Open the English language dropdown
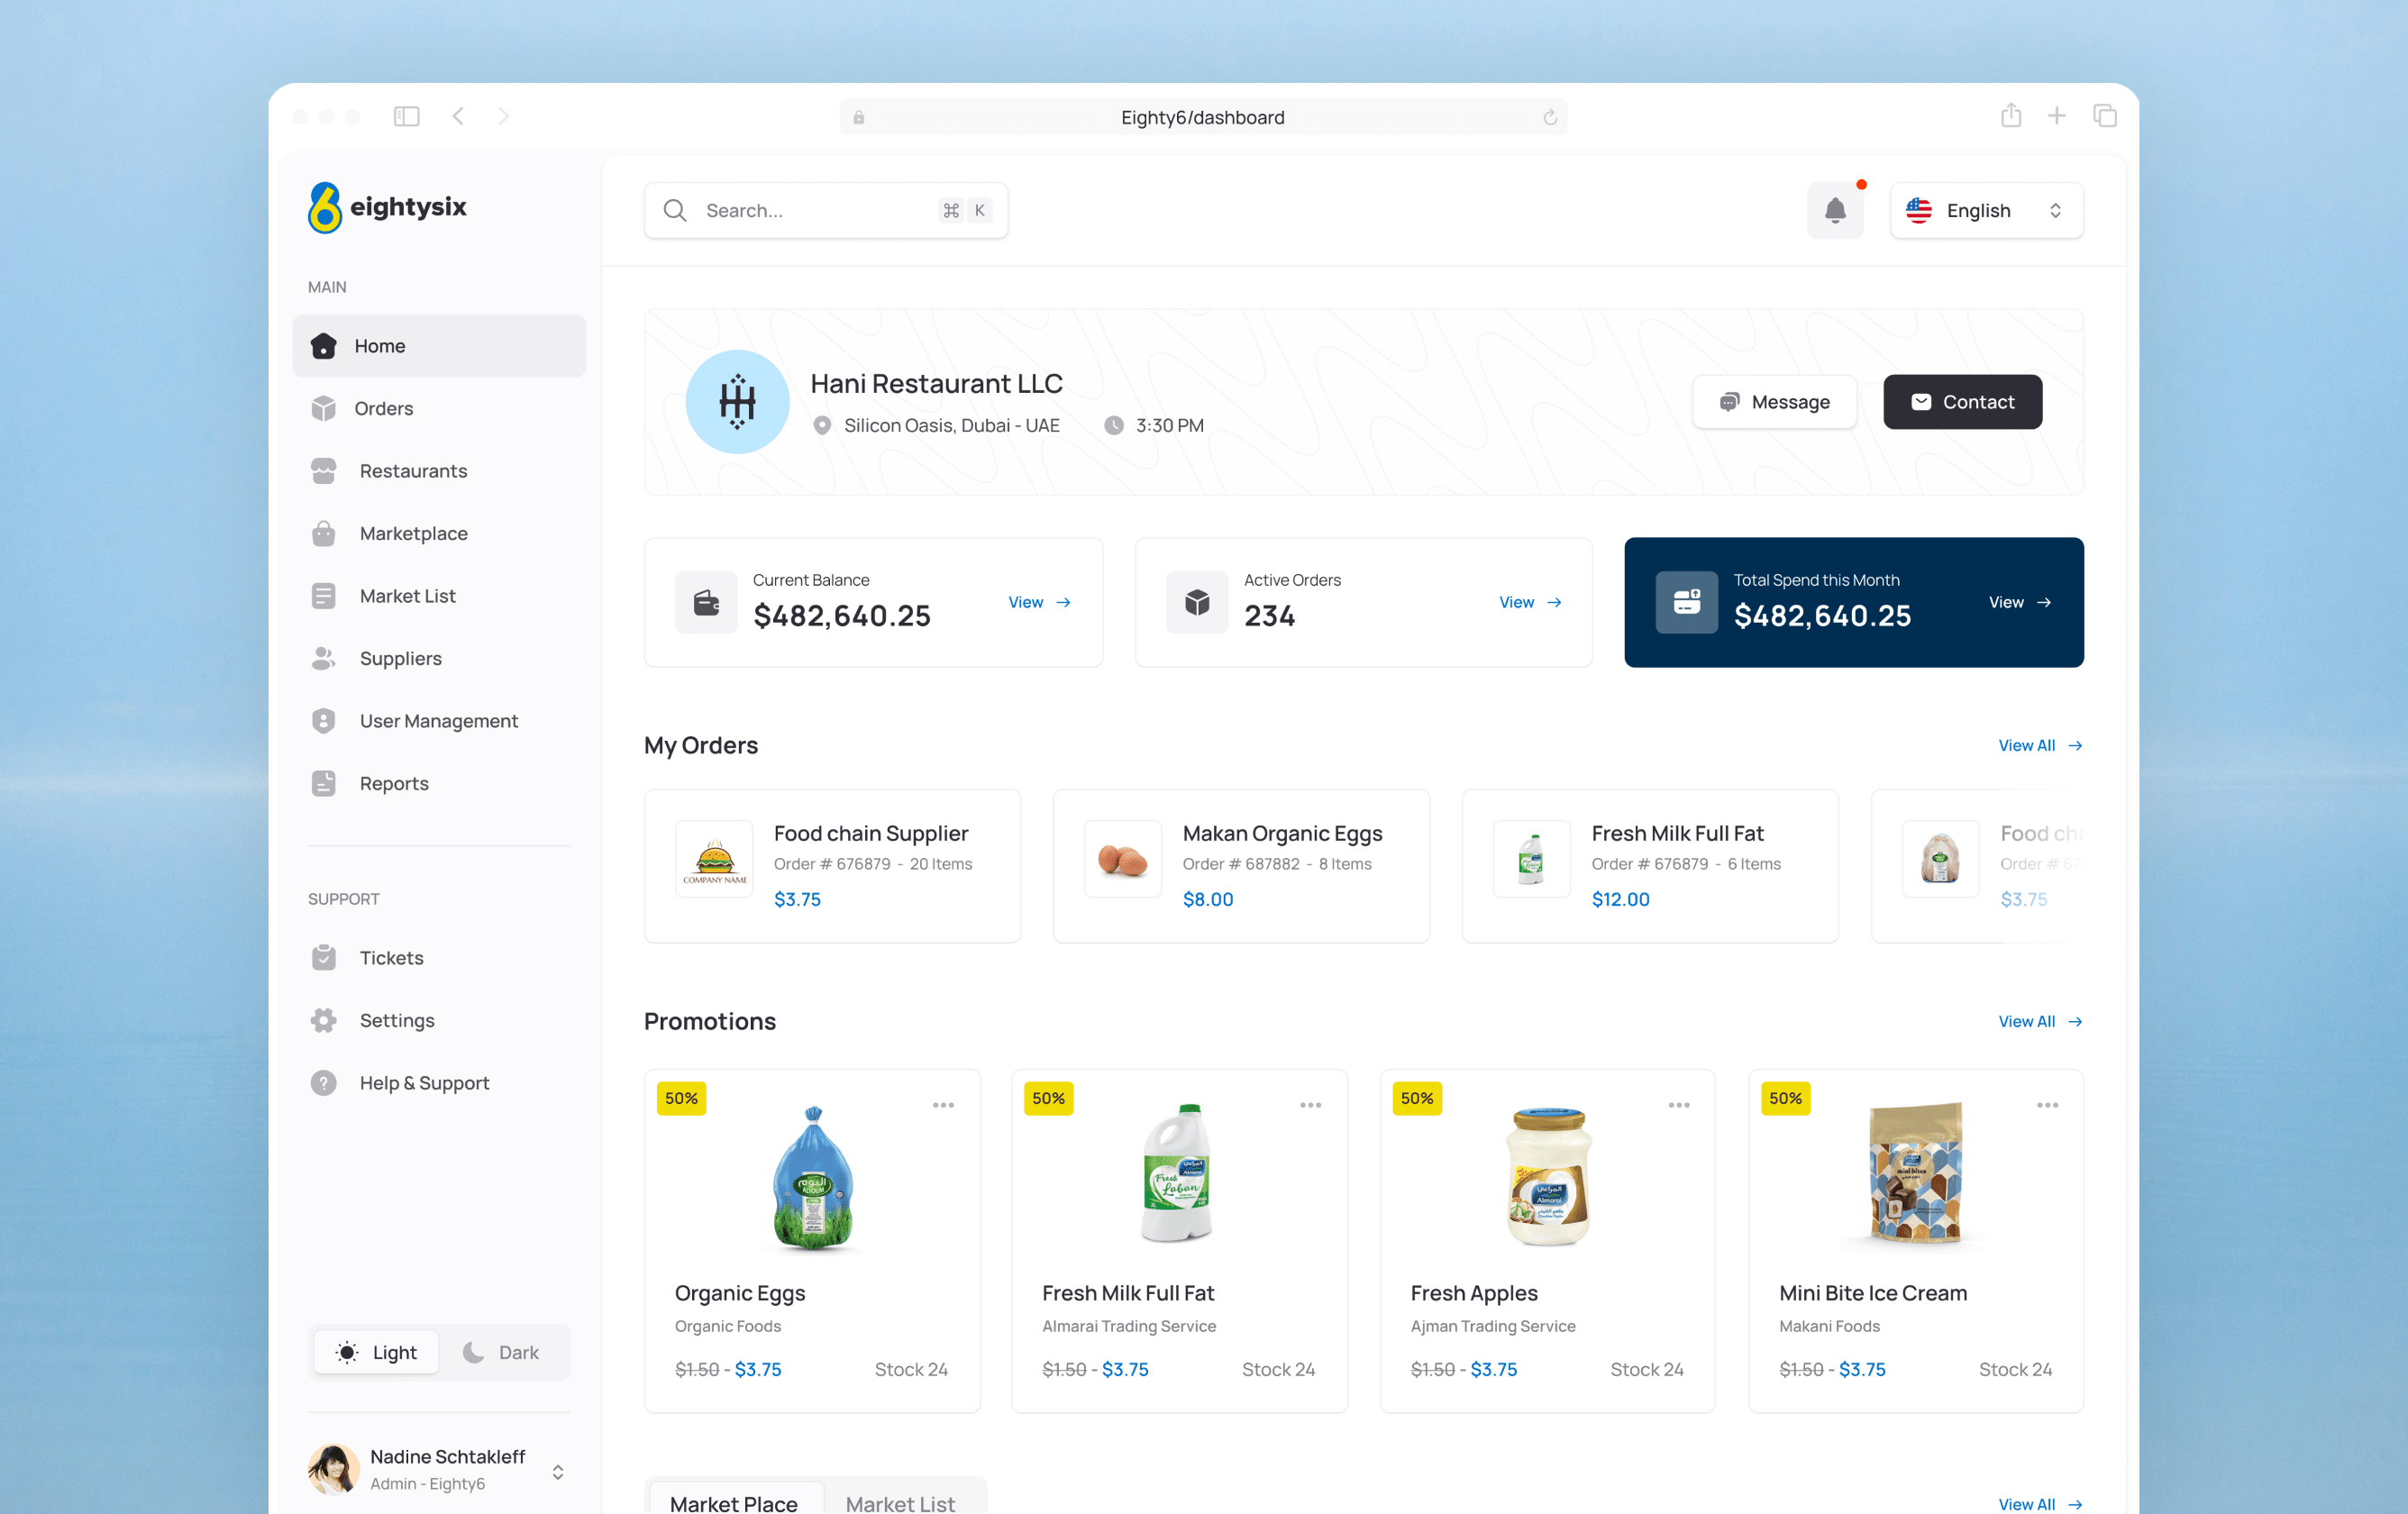This screenshot has width=2408, height=1514. click(x=1986, y=210)
